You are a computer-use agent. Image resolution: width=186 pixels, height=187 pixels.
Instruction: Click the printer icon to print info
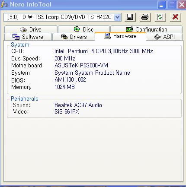pyautogui.click(x=145, y=17)
